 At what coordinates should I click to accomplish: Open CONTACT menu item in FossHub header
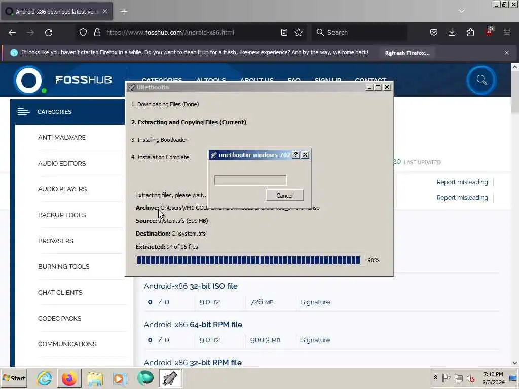pos(370,80)
